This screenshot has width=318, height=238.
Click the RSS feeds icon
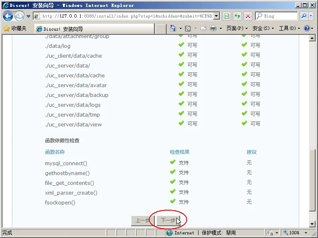tap(188, 28)
